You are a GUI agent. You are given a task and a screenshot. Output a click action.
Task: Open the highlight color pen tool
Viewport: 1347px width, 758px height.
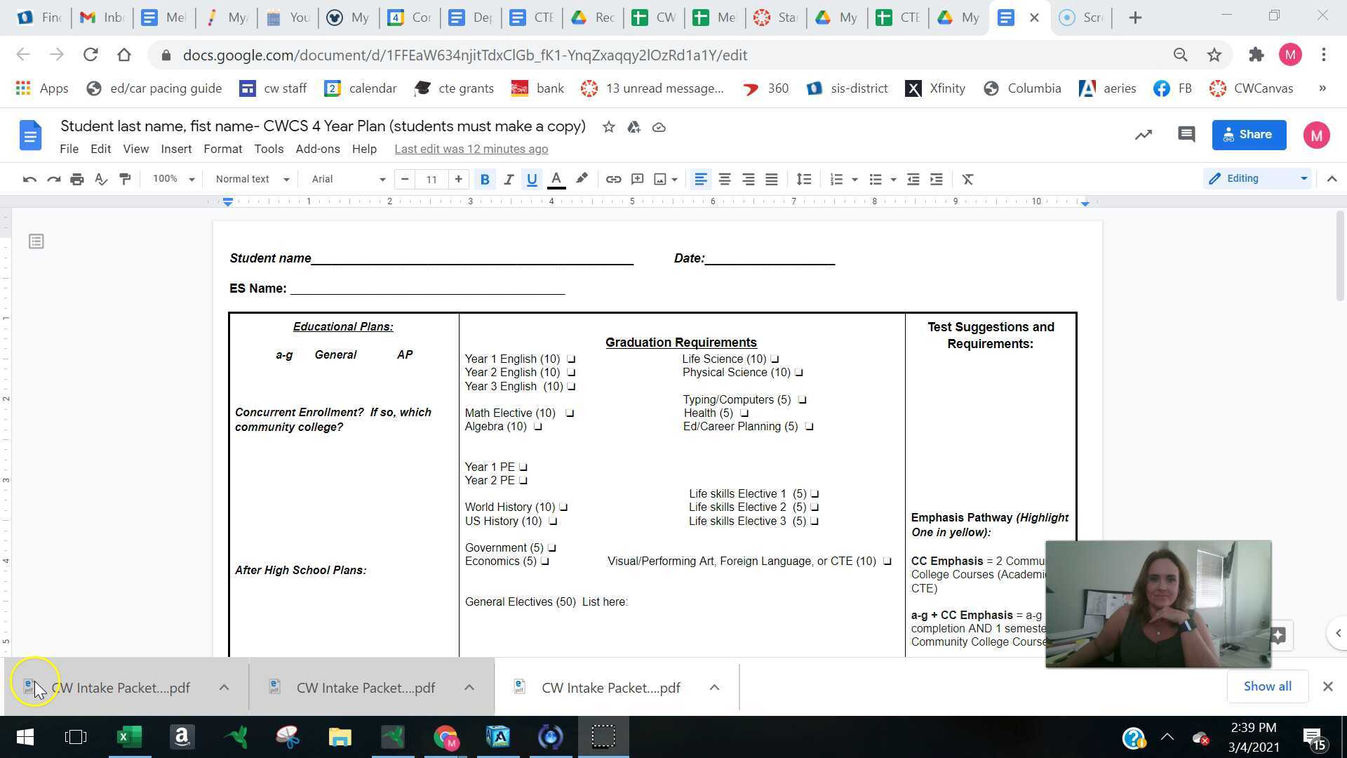(x=582, y=180)
